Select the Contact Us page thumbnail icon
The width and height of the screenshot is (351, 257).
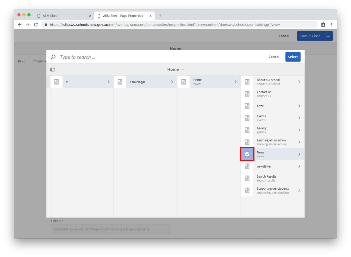[x=247, y=94]
